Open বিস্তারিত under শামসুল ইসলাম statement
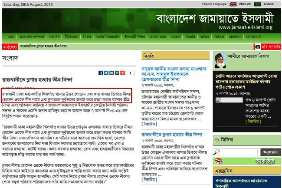Screen dimensions: 282x188 tap(149, 124)
